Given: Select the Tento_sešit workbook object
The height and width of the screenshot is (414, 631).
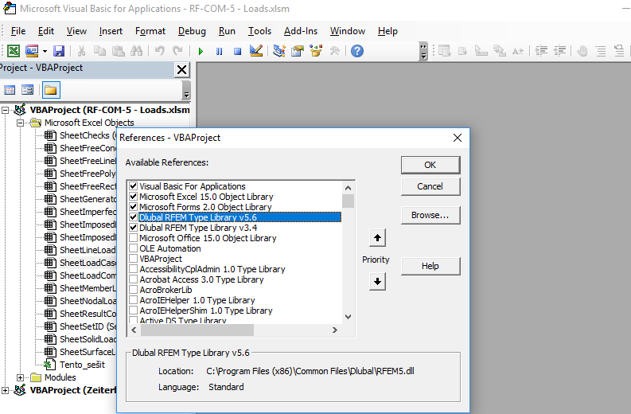Looking at the screenshot, I should pos(82,365).
